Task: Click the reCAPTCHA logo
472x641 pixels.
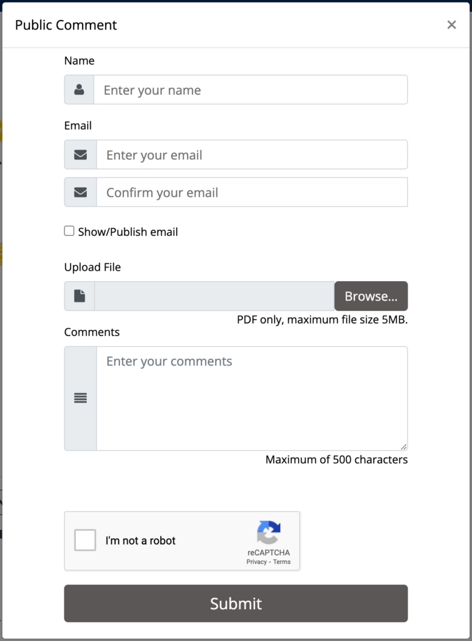Action: tap(268, 532)
